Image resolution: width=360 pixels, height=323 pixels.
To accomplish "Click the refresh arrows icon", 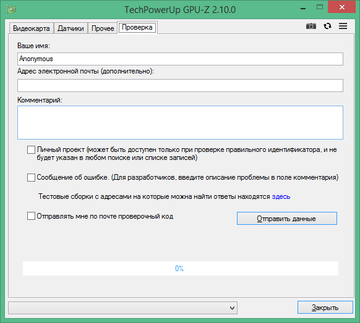I will click(327, 26).
